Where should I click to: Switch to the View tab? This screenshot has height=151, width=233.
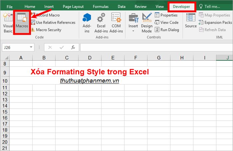tap(159, 7)
